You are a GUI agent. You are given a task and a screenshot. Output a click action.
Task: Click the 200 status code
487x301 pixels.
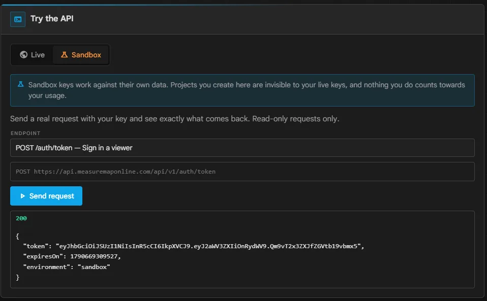(21, 218)
